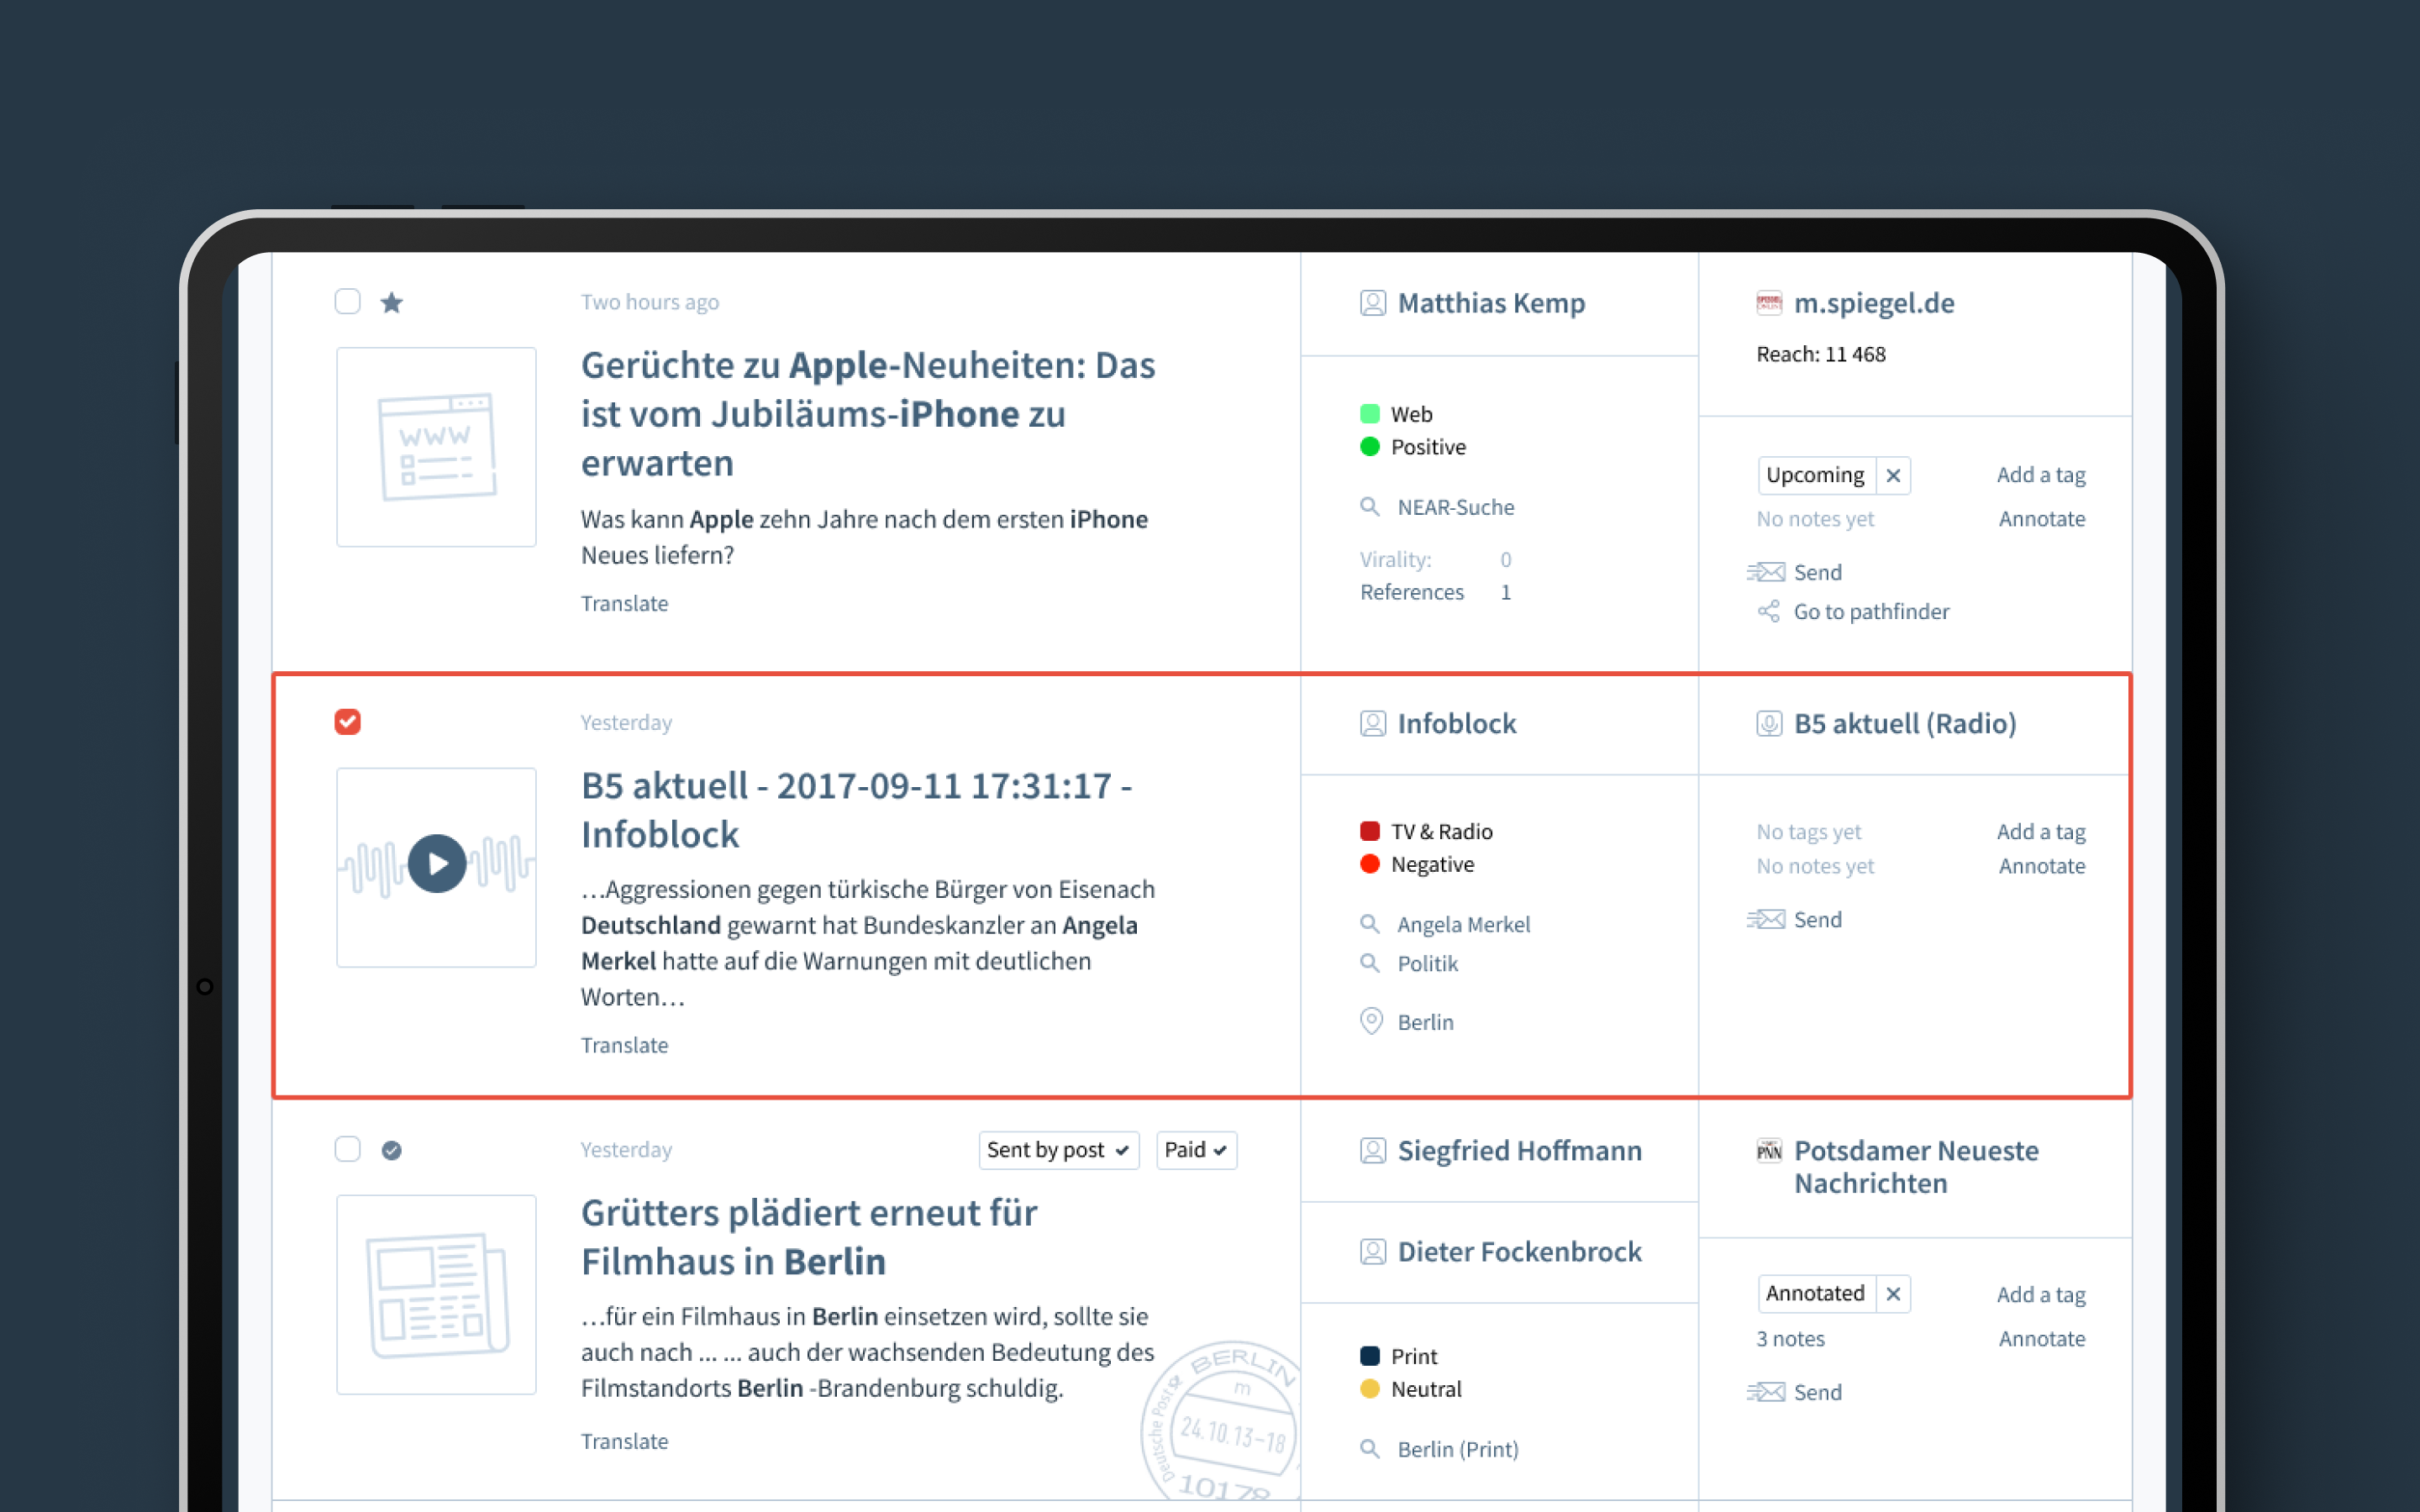Screen dimensions: 2420x1512
Task: Add a tag to the m.spiegel.de article
Action: point(2041,475)
